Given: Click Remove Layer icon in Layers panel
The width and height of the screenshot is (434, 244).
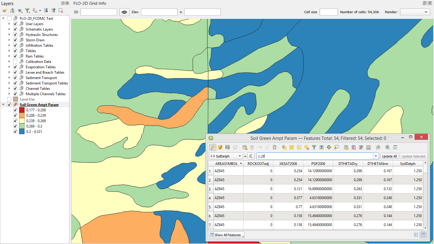Looking at the screenshot, I should pyautogui.click(x=61, y=10).
